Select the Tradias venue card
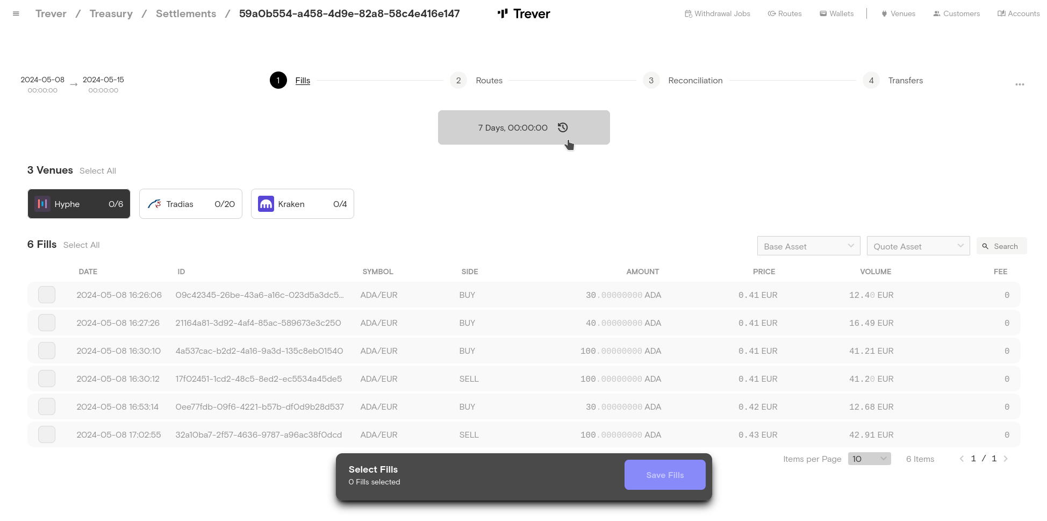Screen dimensions: 1047x521 [x=191, y=204]
